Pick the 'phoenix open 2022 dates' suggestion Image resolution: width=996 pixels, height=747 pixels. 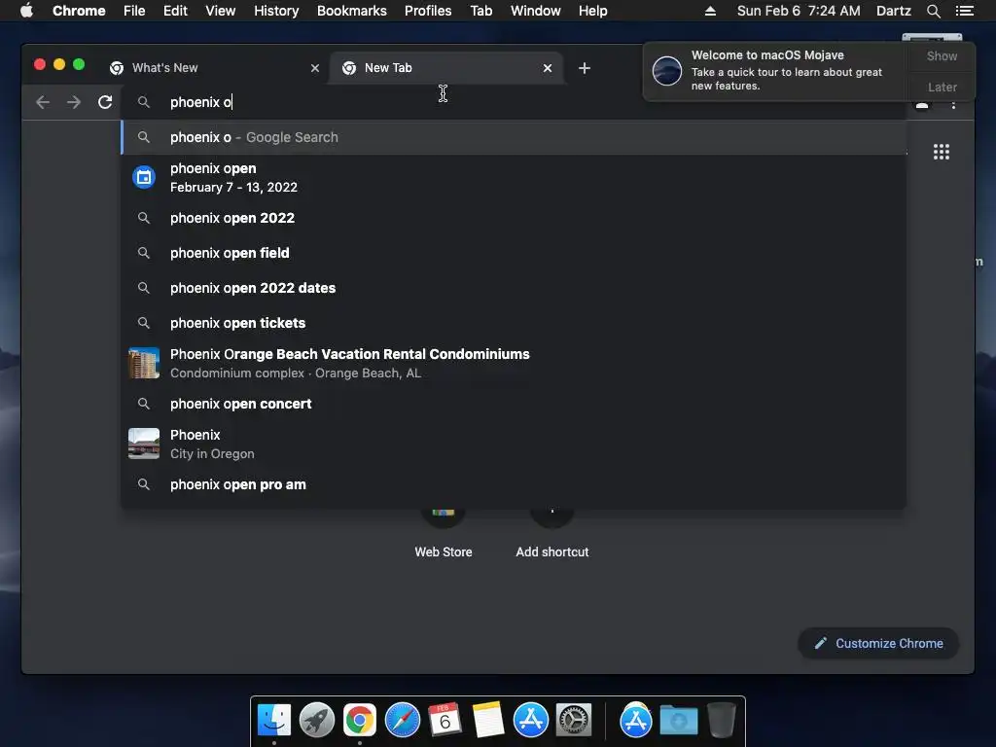[x=514, y=288]
